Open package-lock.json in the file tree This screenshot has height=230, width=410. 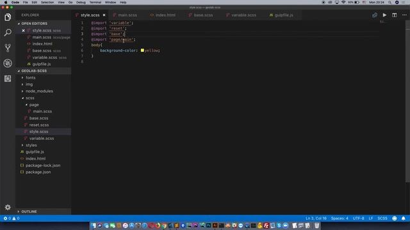43,165
